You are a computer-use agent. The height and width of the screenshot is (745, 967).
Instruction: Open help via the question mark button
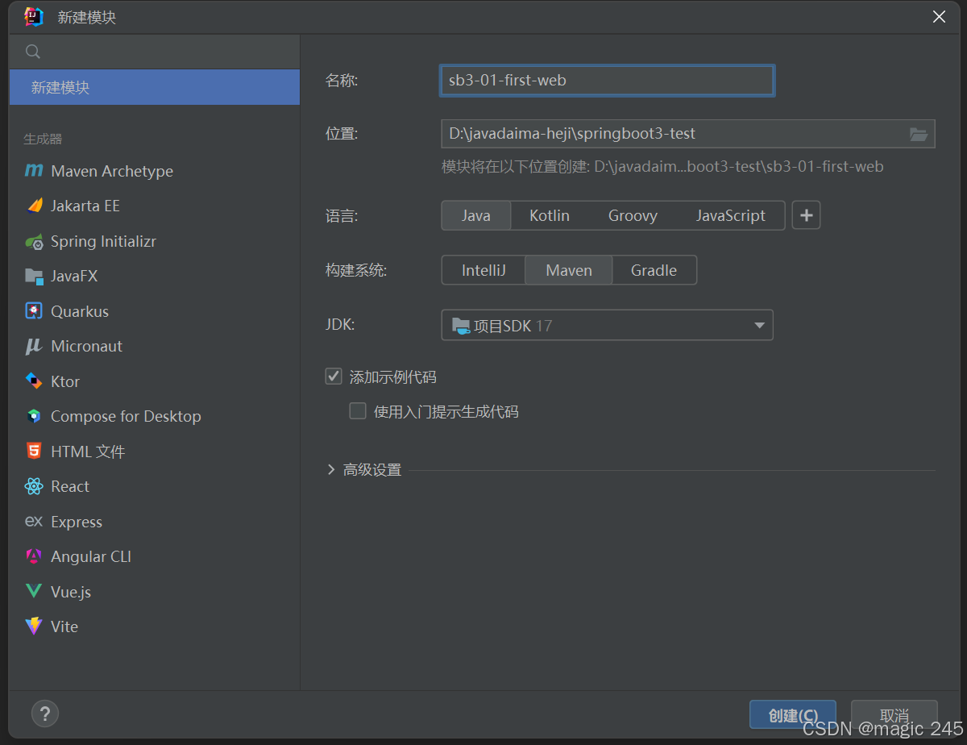tap(45, 714)
